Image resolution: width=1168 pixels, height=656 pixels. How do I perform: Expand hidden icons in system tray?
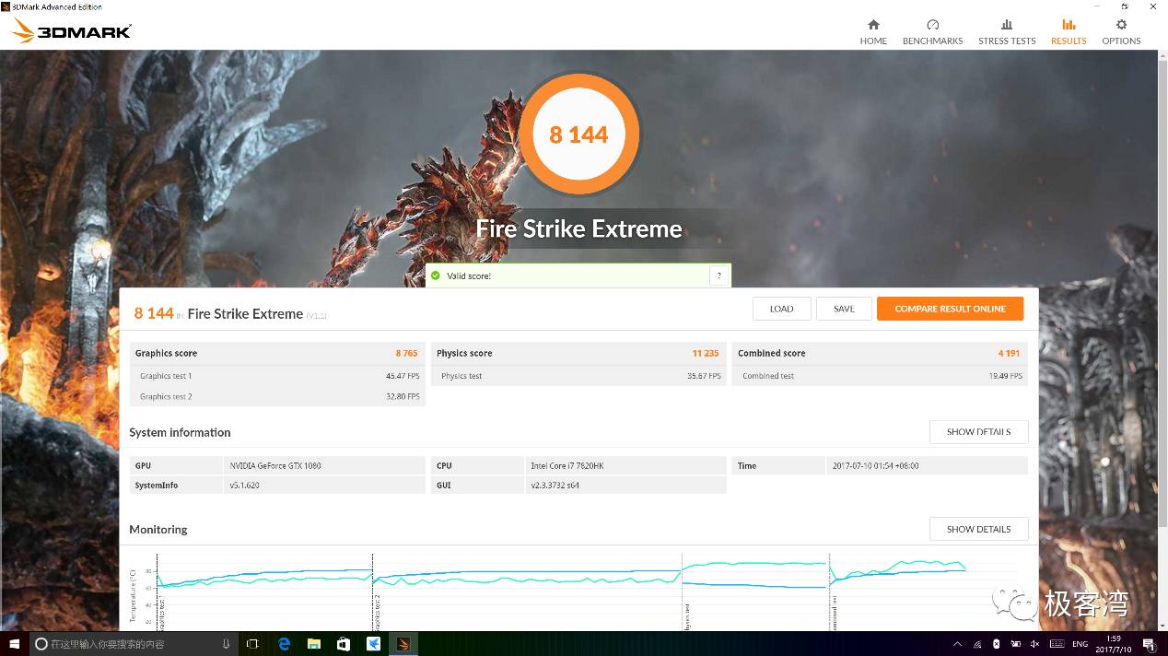(x=958, y=643)
